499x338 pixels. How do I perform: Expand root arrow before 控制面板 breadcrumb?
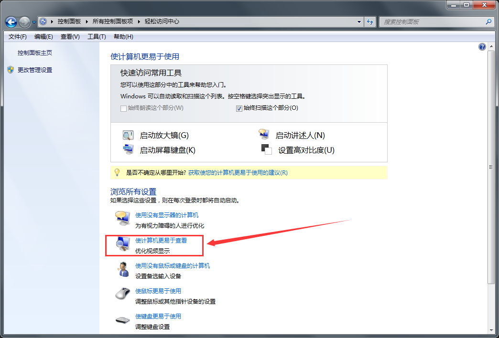[x=52, y=21]
